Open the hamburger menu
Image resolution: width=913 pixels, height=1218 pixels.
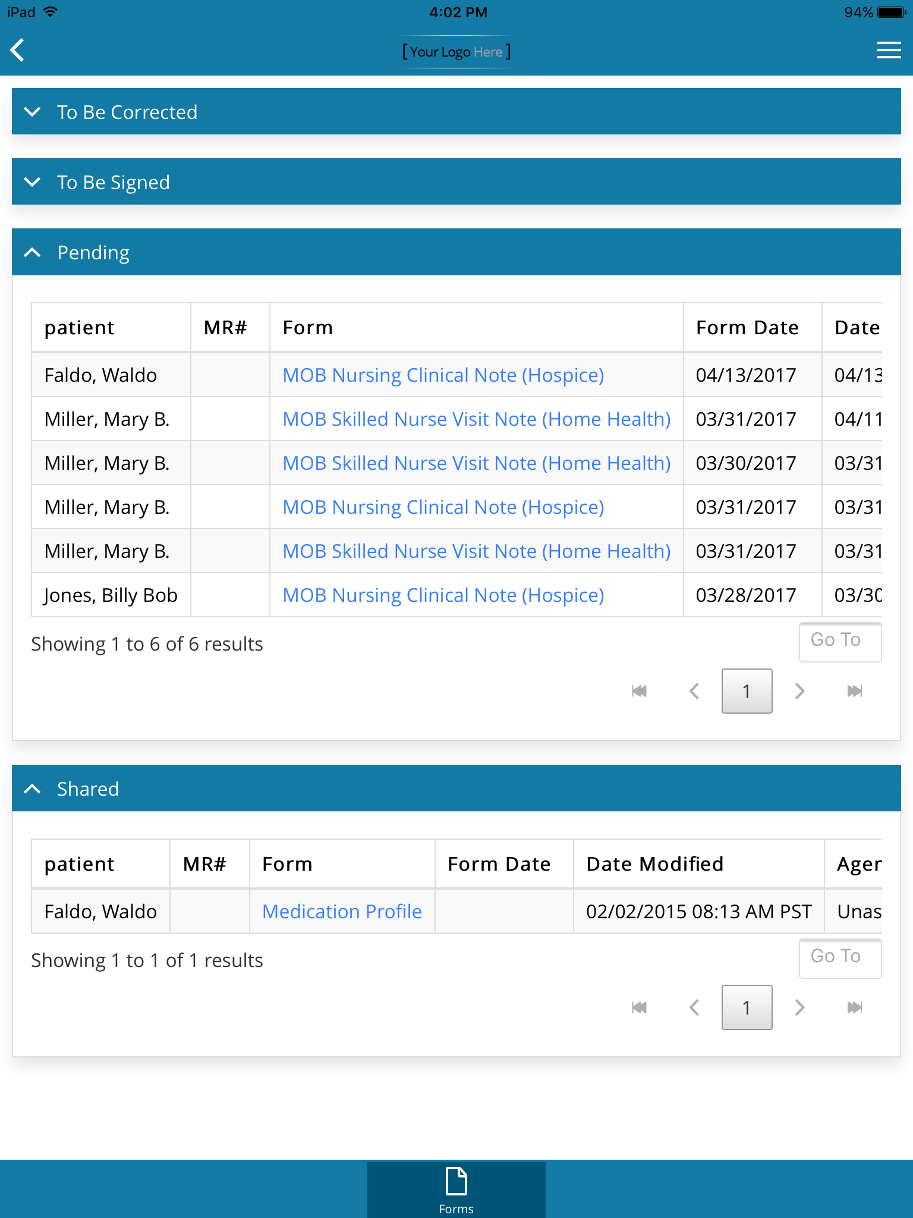point(889,51)
